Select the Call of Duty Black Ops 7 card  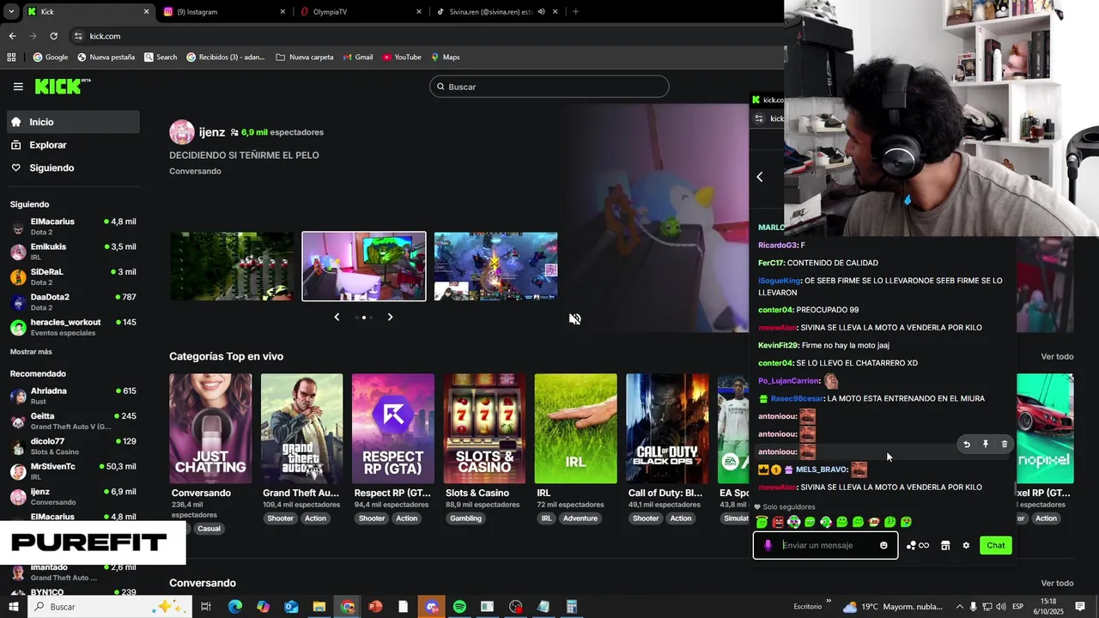[x=667, y=428]
